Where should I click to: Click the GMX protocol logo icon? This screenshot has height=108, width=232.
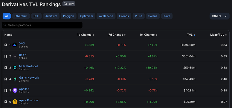coord(15,45)
